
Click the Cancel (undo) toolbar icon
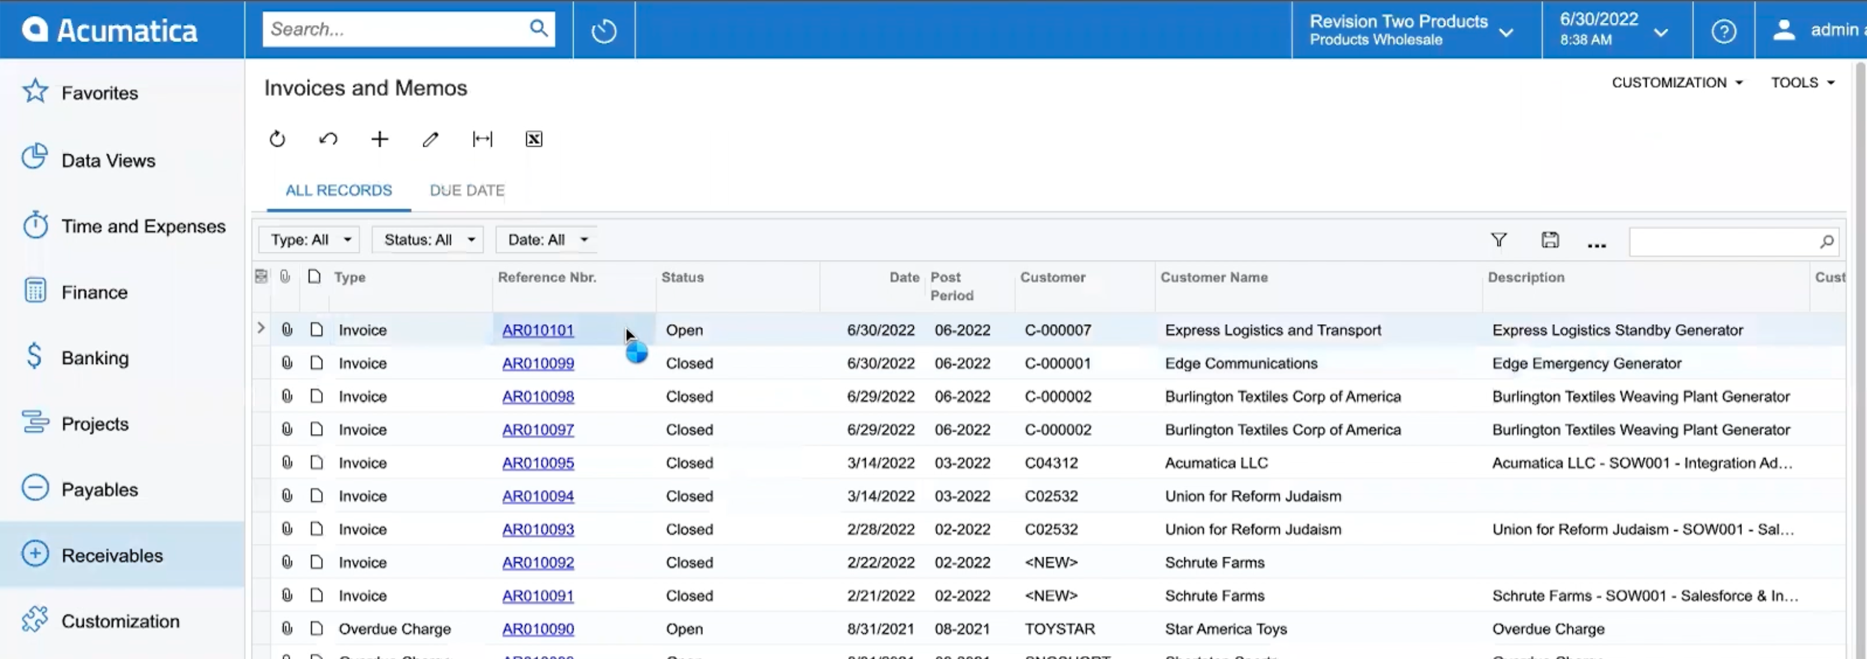328,138
